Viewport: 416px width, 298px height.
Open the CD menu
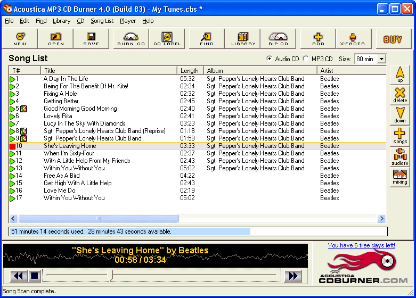(x=80, y=21)
